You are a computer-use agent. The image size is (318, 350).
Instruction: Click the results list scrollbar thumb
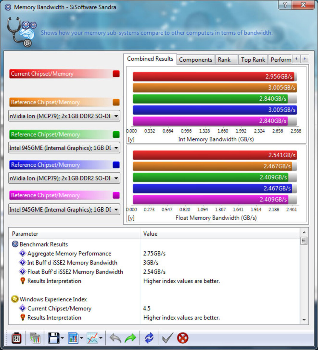pos(304,241)
